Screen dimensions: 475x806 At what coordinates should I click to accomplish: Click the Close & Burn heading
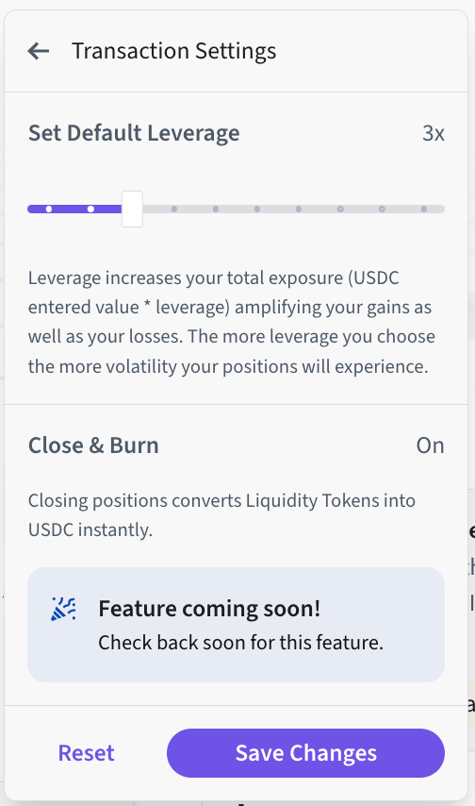[x=93, y=445]
